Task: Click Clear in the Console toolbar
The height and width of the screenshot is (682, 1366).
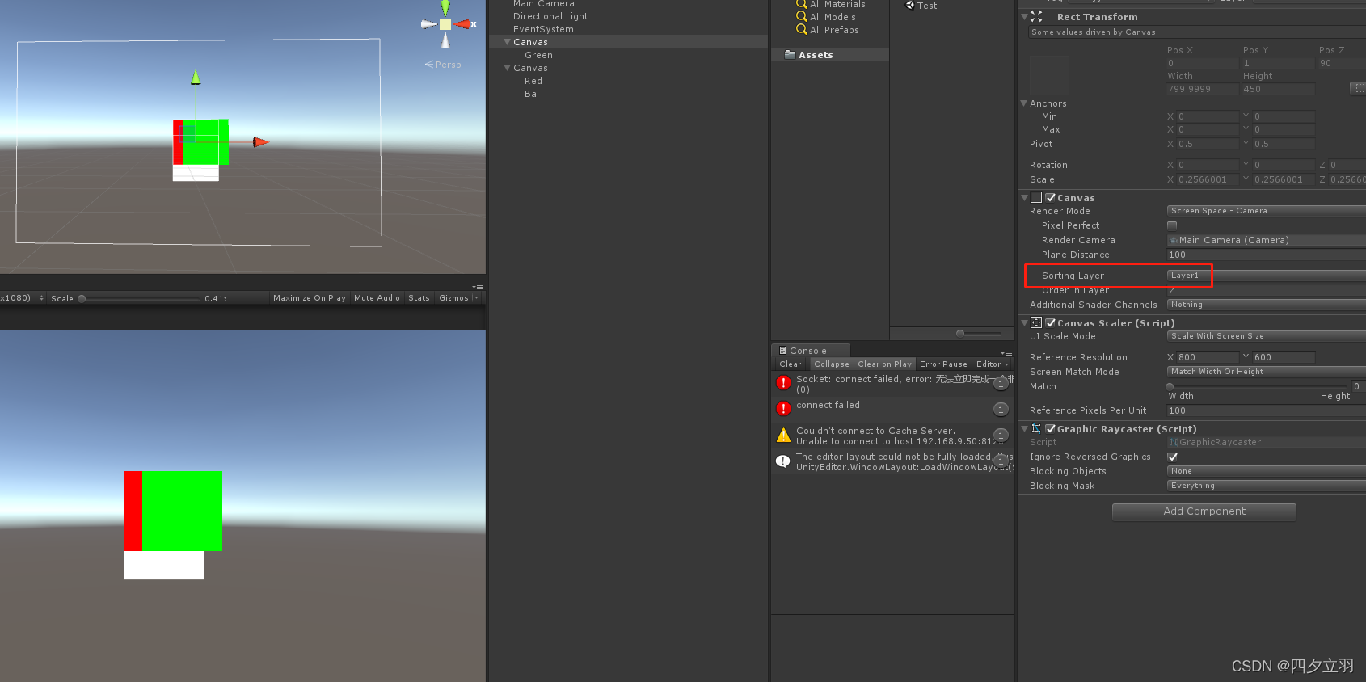Action: [x=791, y=364]
